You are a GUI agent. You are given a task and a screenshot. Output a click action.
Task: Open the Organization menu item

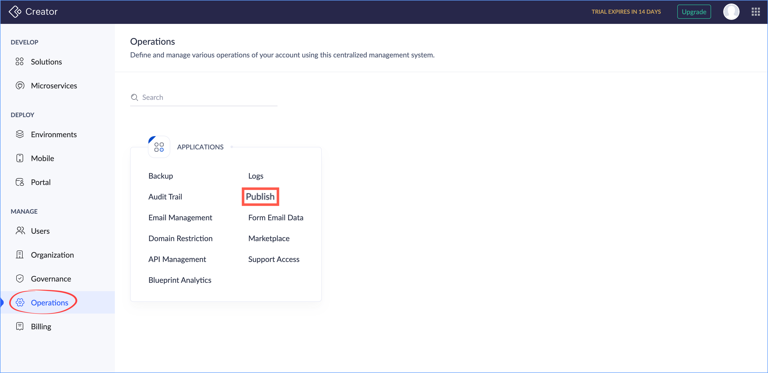[52, 255]
